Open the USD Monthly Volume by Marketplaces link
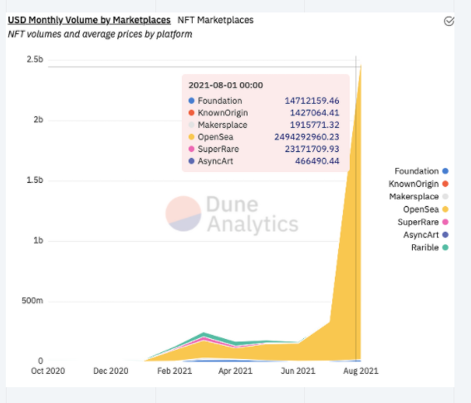Screen dimensions: 471x403 point(89,20)
